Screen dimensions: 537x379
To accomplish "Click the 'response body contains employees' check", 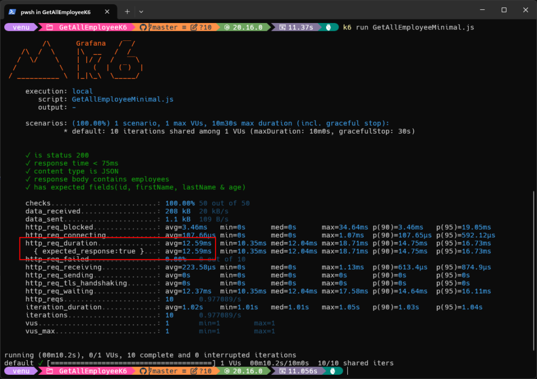I will coord(97,179).
